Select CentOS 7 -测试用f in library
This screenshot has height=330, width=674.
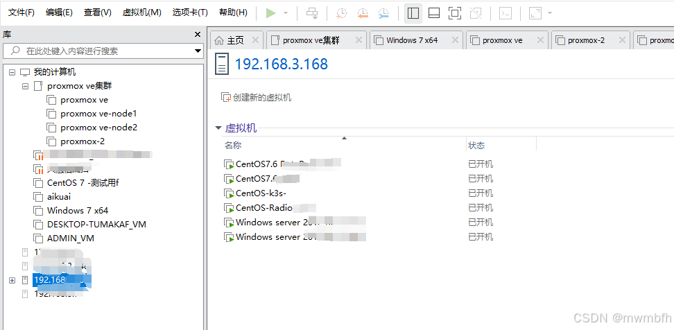point(83,182)
